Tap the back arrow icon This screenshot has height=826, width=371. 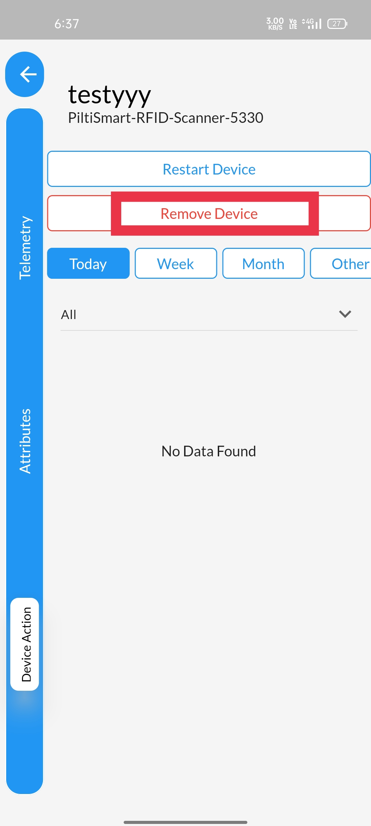point(25,74)
